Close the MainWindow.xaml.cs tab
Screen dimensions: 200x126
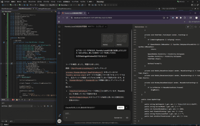pos(36,9)
